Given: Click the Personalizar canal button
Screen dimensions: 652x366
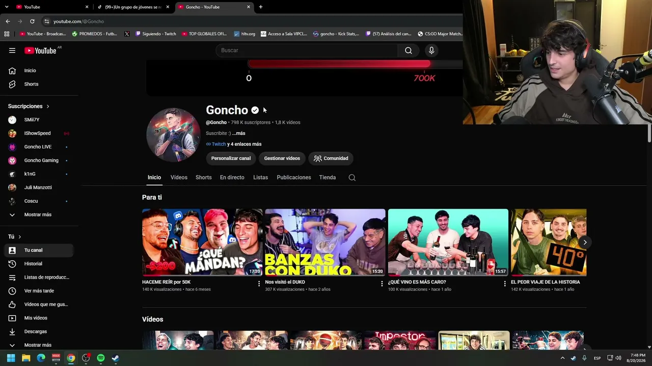Looking at the screenshot, I should tap(231, 158).
